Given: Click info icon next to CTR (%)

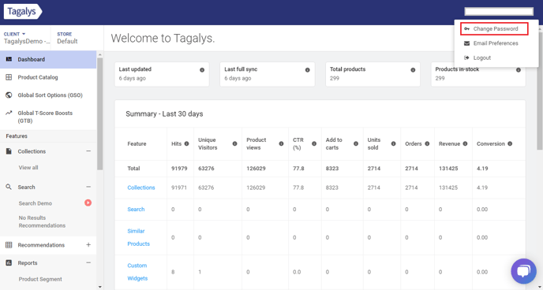Looking at the screenshot, I should (314, 143).
